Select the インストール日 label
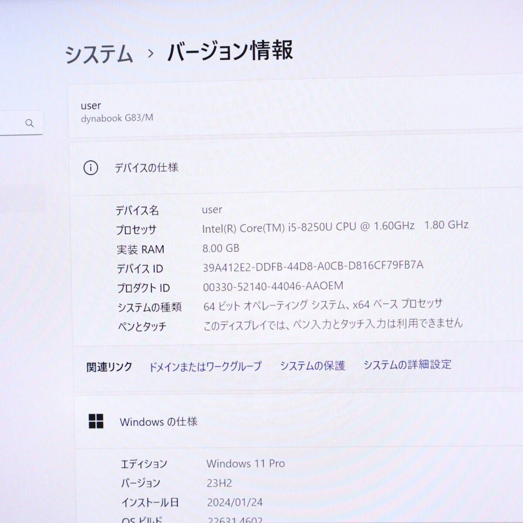The height and width of the screenshot is (523, 523). tap(150, 503)
